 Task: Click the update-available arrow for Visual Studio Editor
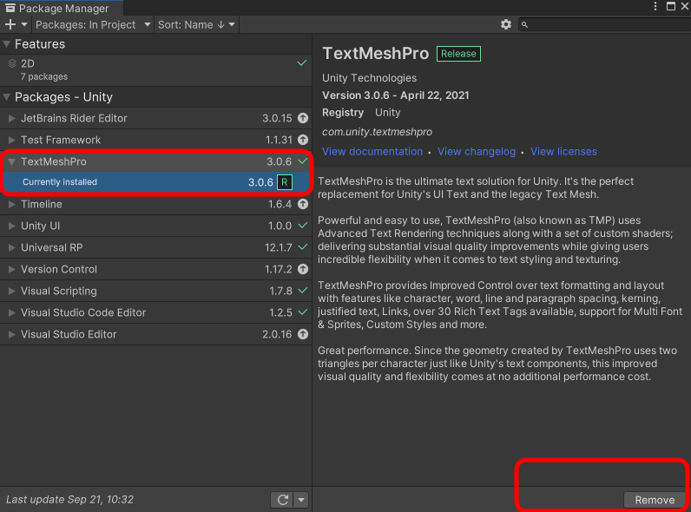pyautogui.click(x=303, y=334)
